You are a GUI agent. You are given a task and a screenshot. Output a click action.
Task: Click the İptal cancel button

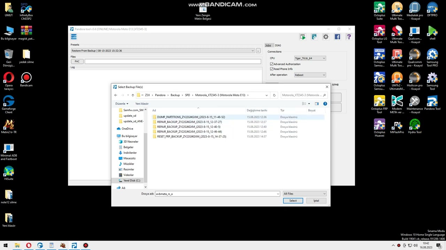click(x=316, y=201)
